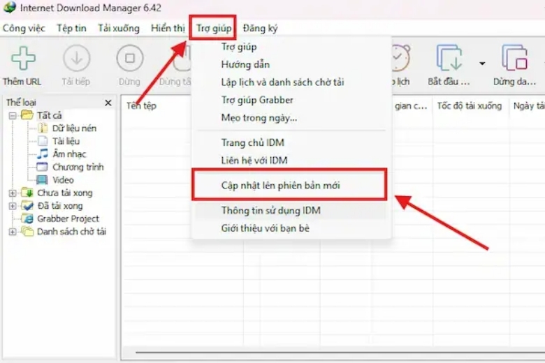Open the Công việc menu

coord(24,28)
